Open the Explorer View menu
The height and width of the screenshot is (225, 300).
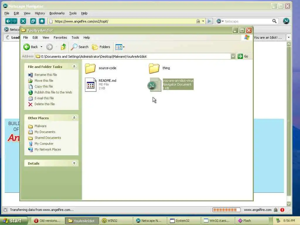point(46,37)
